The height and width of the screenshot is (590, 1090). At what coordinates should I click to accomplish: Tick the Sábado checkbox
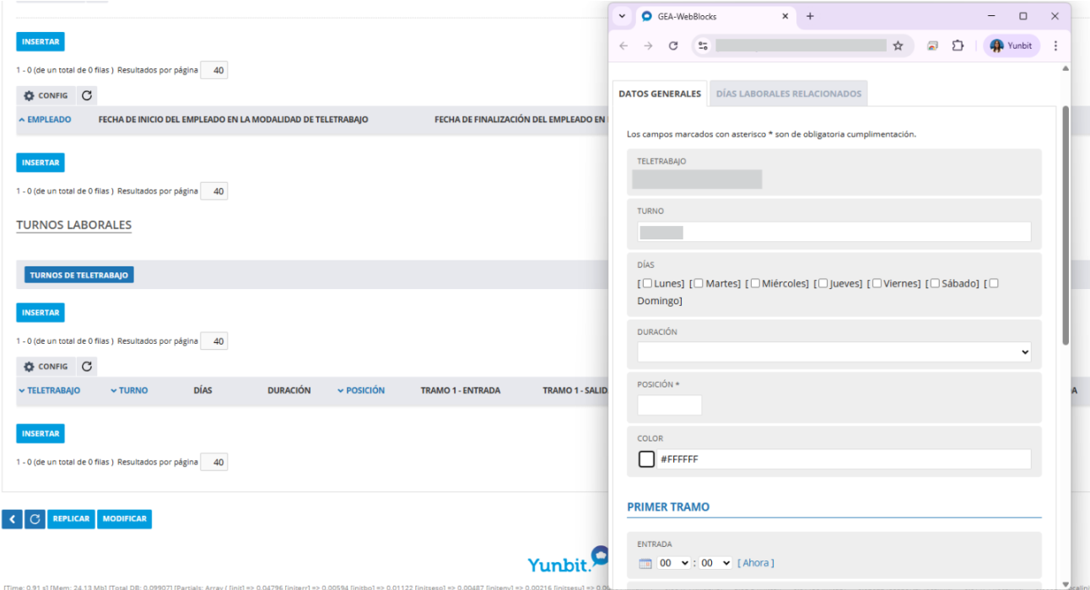click(936, 283)
